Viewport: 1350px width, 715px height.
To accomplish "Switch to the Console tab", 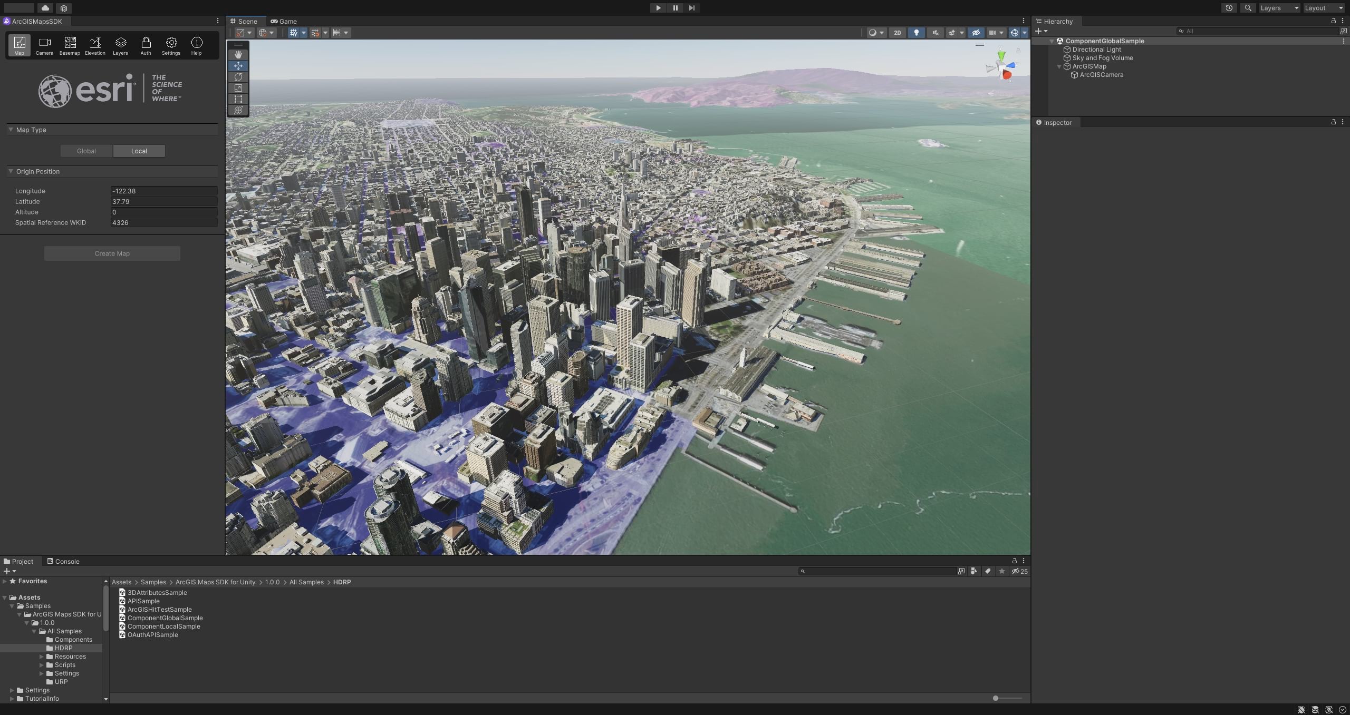I will [63, 561].
